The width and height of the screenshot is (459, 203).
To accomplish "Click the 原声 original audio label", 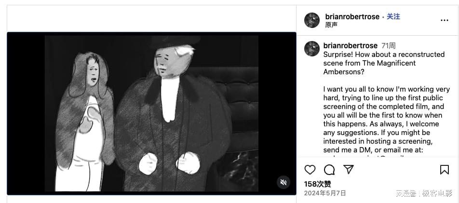I will (331, 25).
